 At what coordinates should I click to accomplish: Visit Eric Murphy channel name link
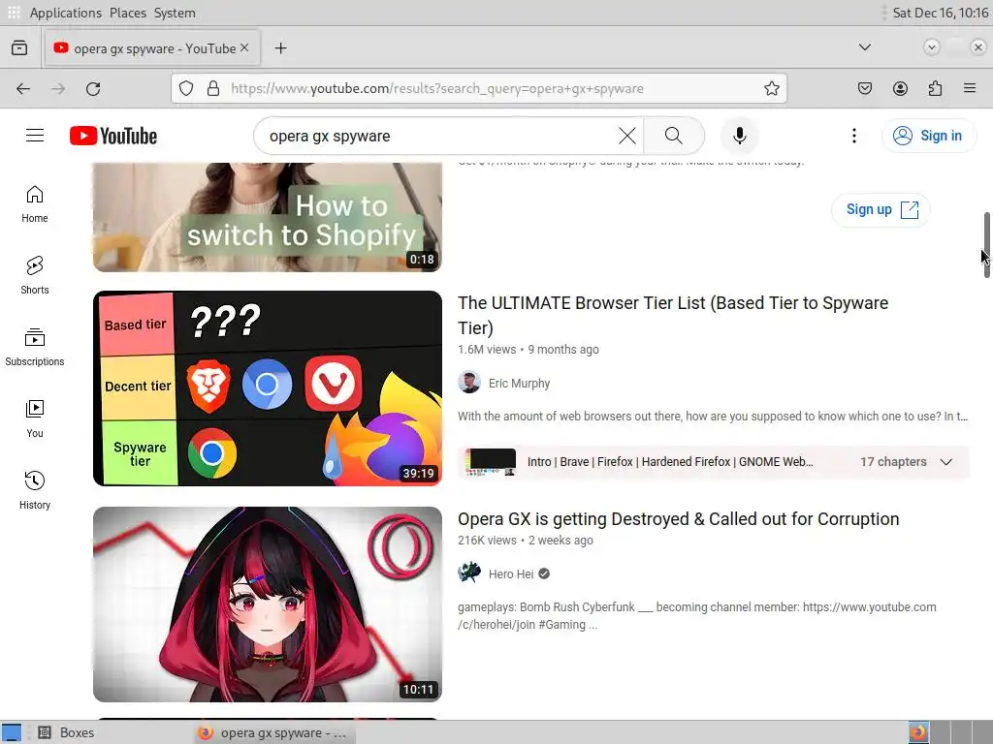(520, 384)
